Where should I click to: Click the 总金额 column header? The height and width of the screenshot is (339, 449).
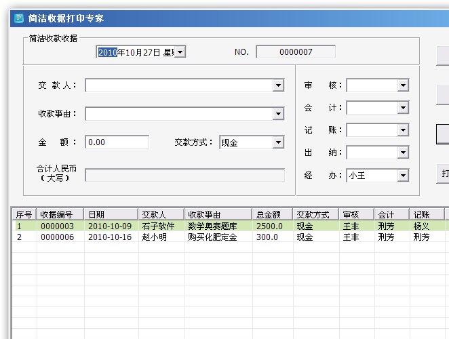pyautogui.click(x=272, y=214)
